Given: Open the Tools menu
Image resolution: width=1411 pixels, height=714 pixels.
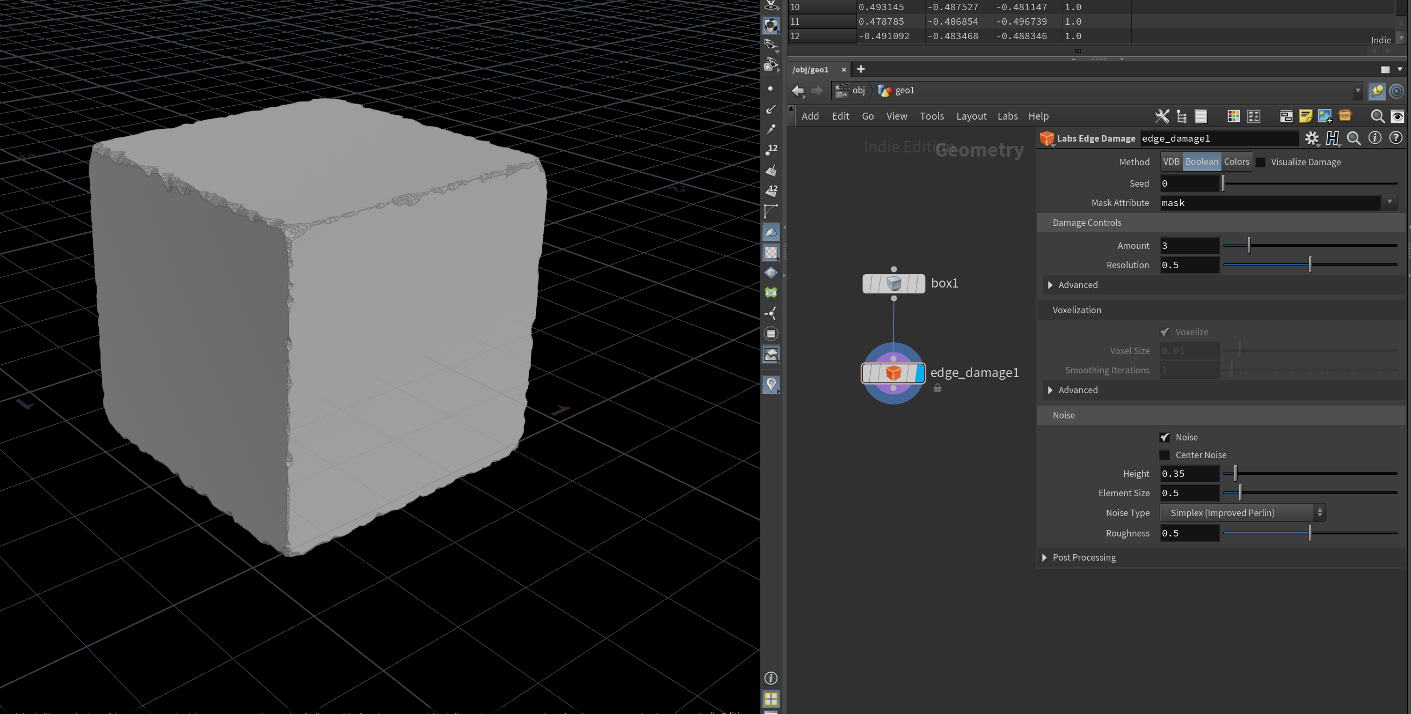Looking at the screenshot, I should (932, 116).
